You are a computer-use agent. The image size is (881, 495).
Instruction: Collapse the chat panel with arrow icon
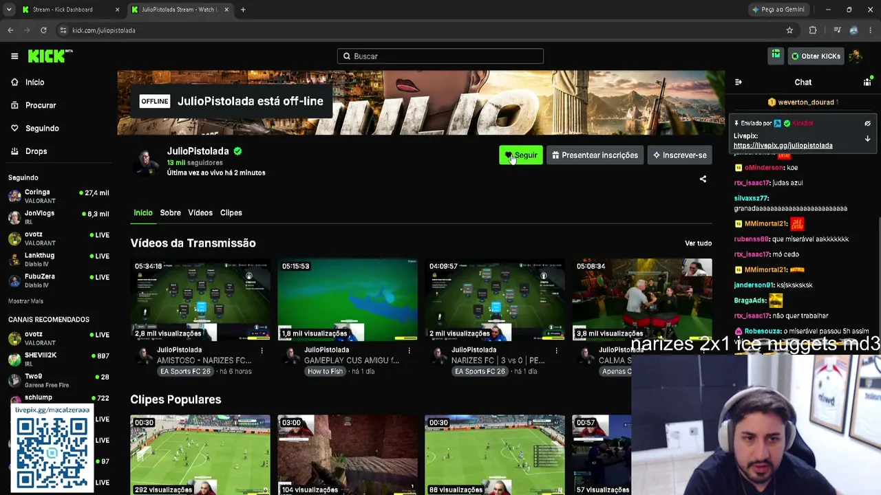coord(739,82)
